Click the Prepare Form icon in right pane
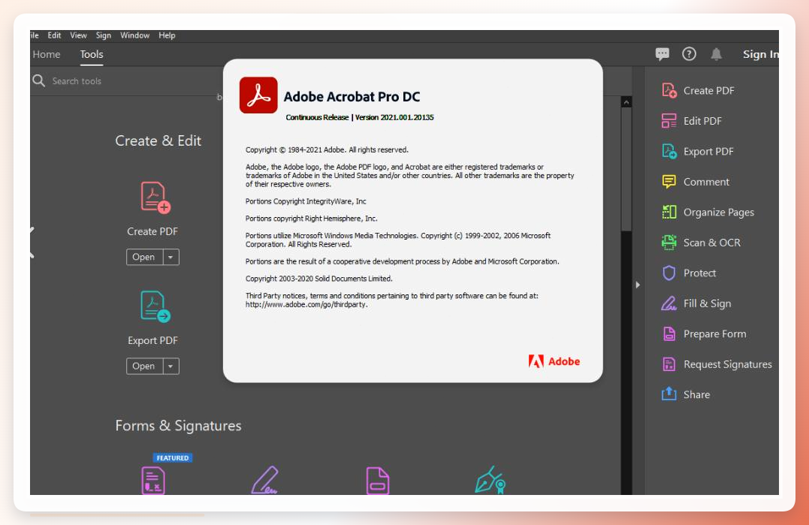The image size is (809, 525). click(x=669, y=333)
